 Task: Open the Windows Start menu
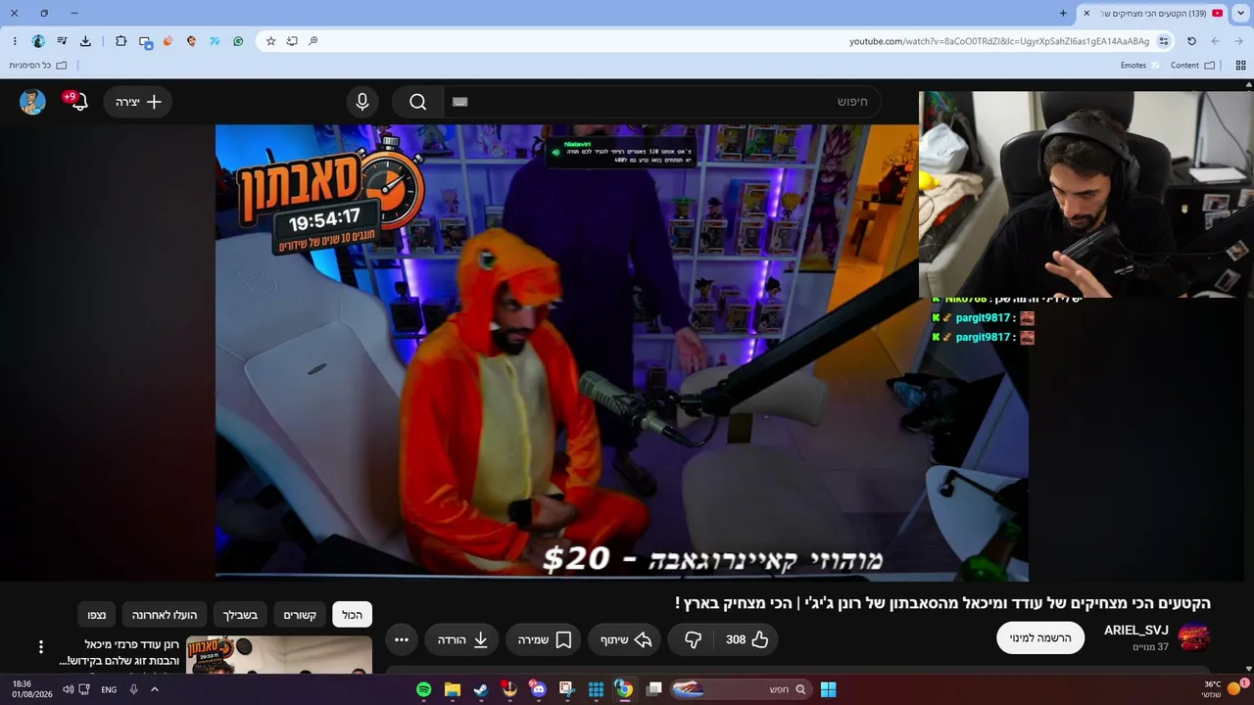(x=828, y=689)
